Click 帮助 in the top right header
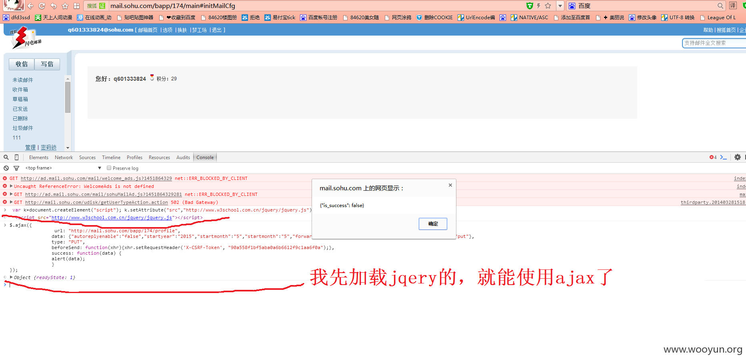This screenshot has height=361, width=746. [708, 30]
